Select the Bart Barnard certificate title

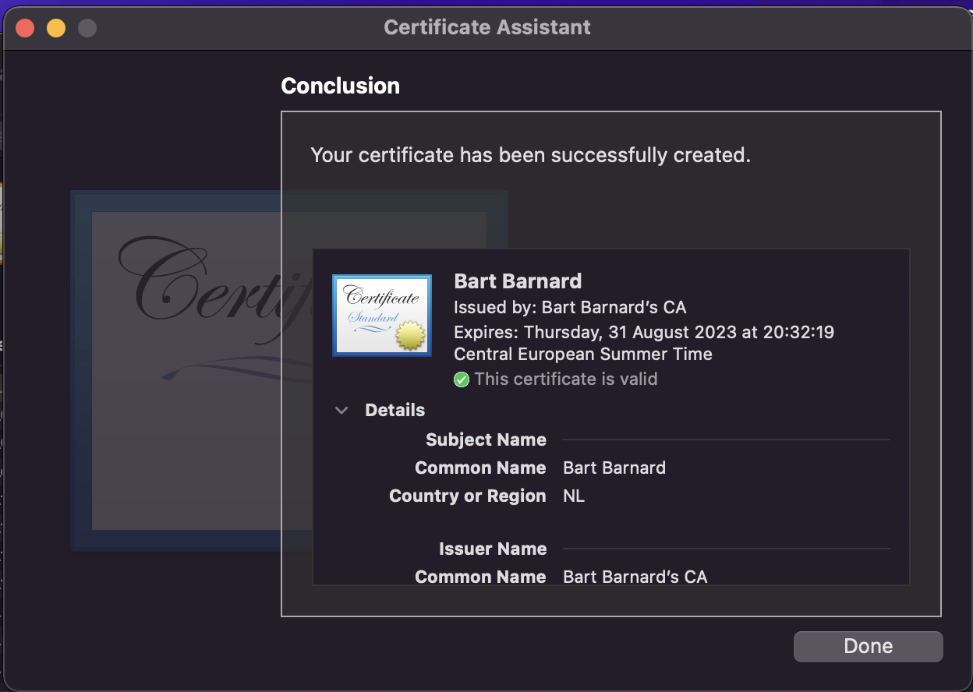click(518, 281)
